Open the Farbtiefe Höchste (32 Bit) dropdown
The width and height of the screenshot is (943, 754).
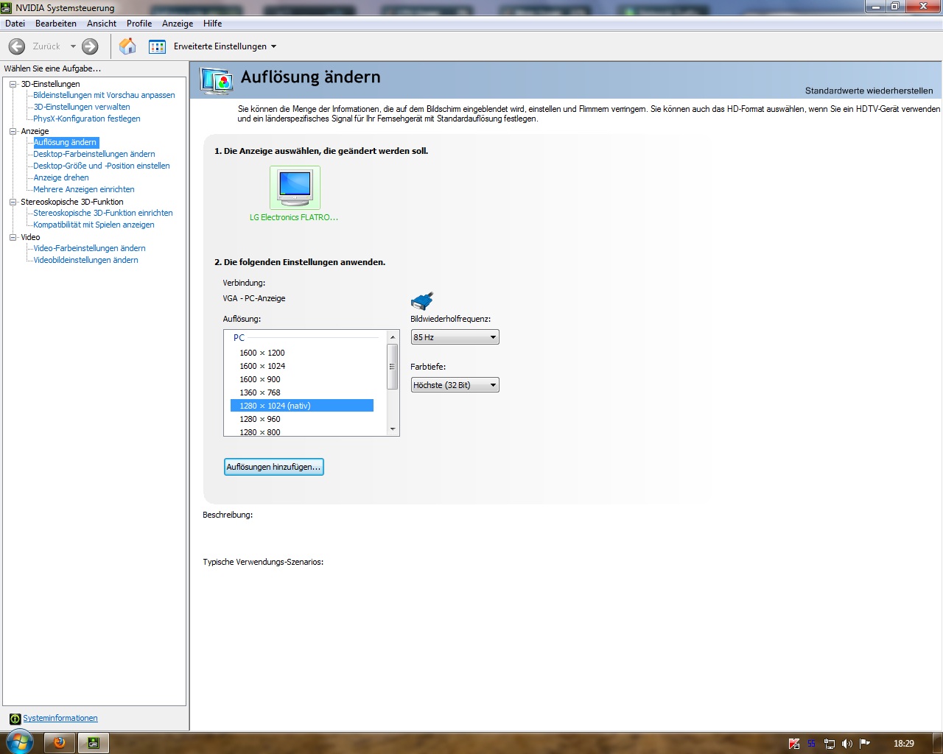(x=455, y=385)
